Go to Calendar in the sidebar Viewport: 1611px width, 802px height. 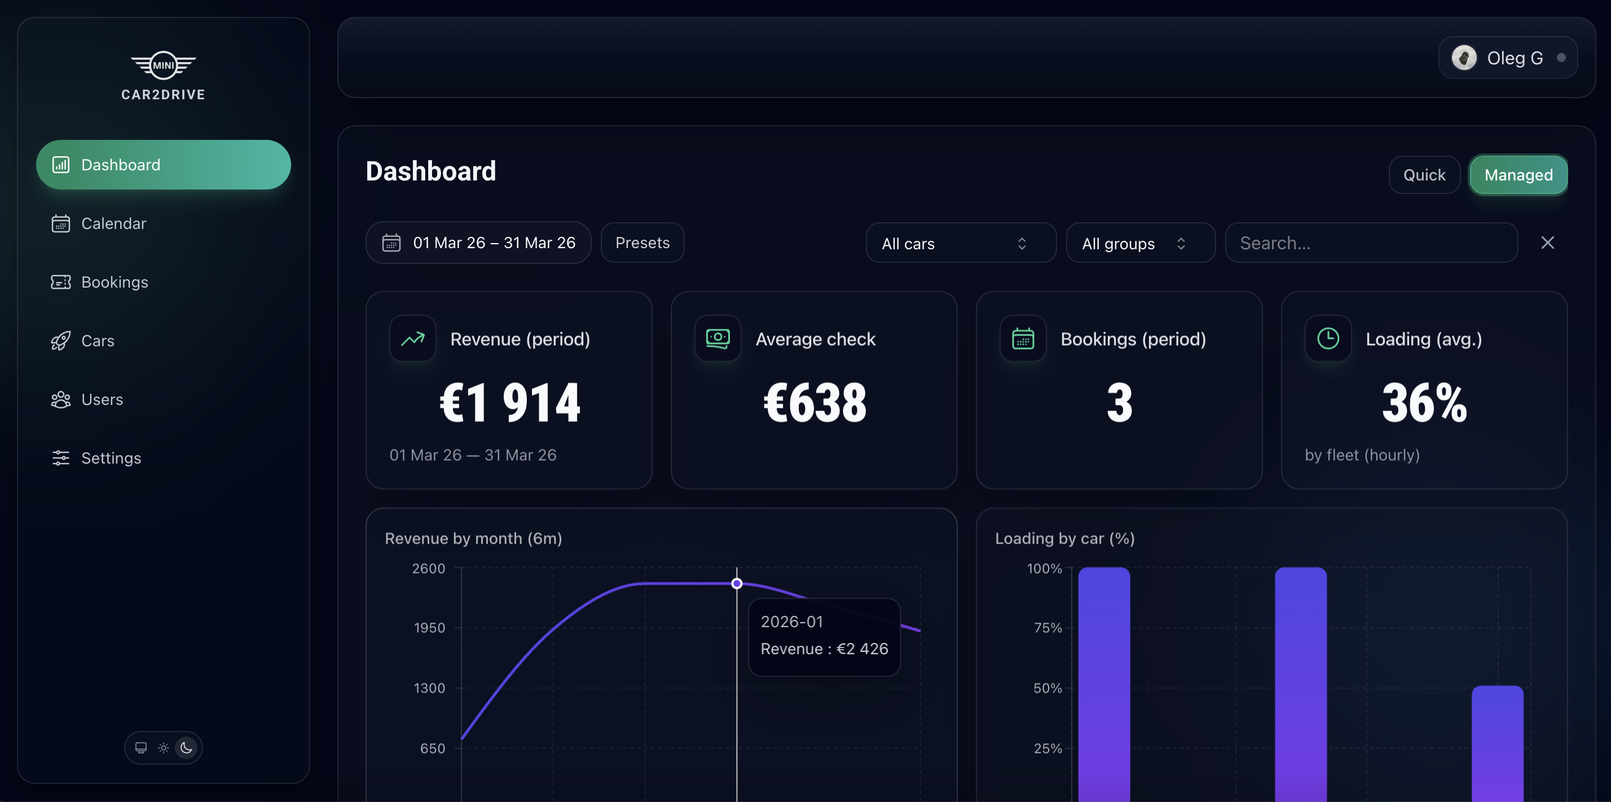click(113, 223)
